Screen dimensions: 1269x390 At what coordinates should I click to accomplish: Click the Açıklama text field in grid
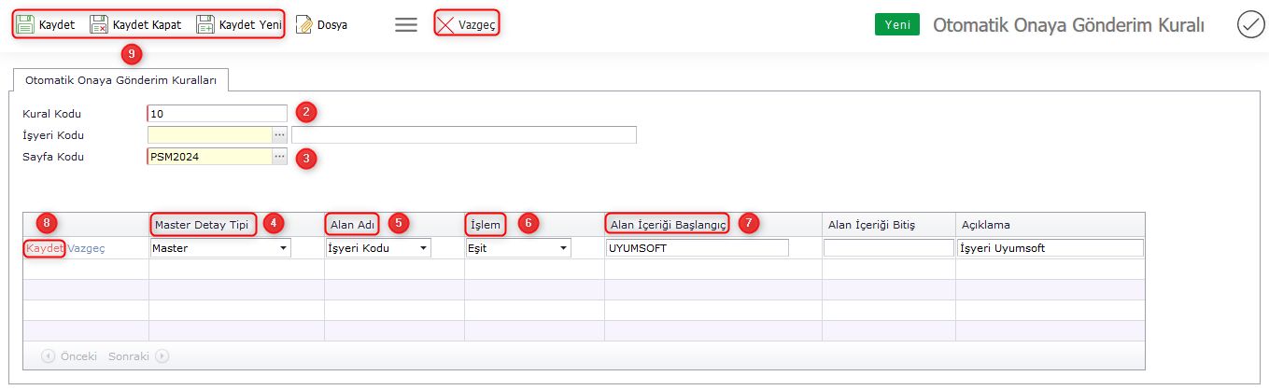pyautogui.click(x=1050, y=248)
